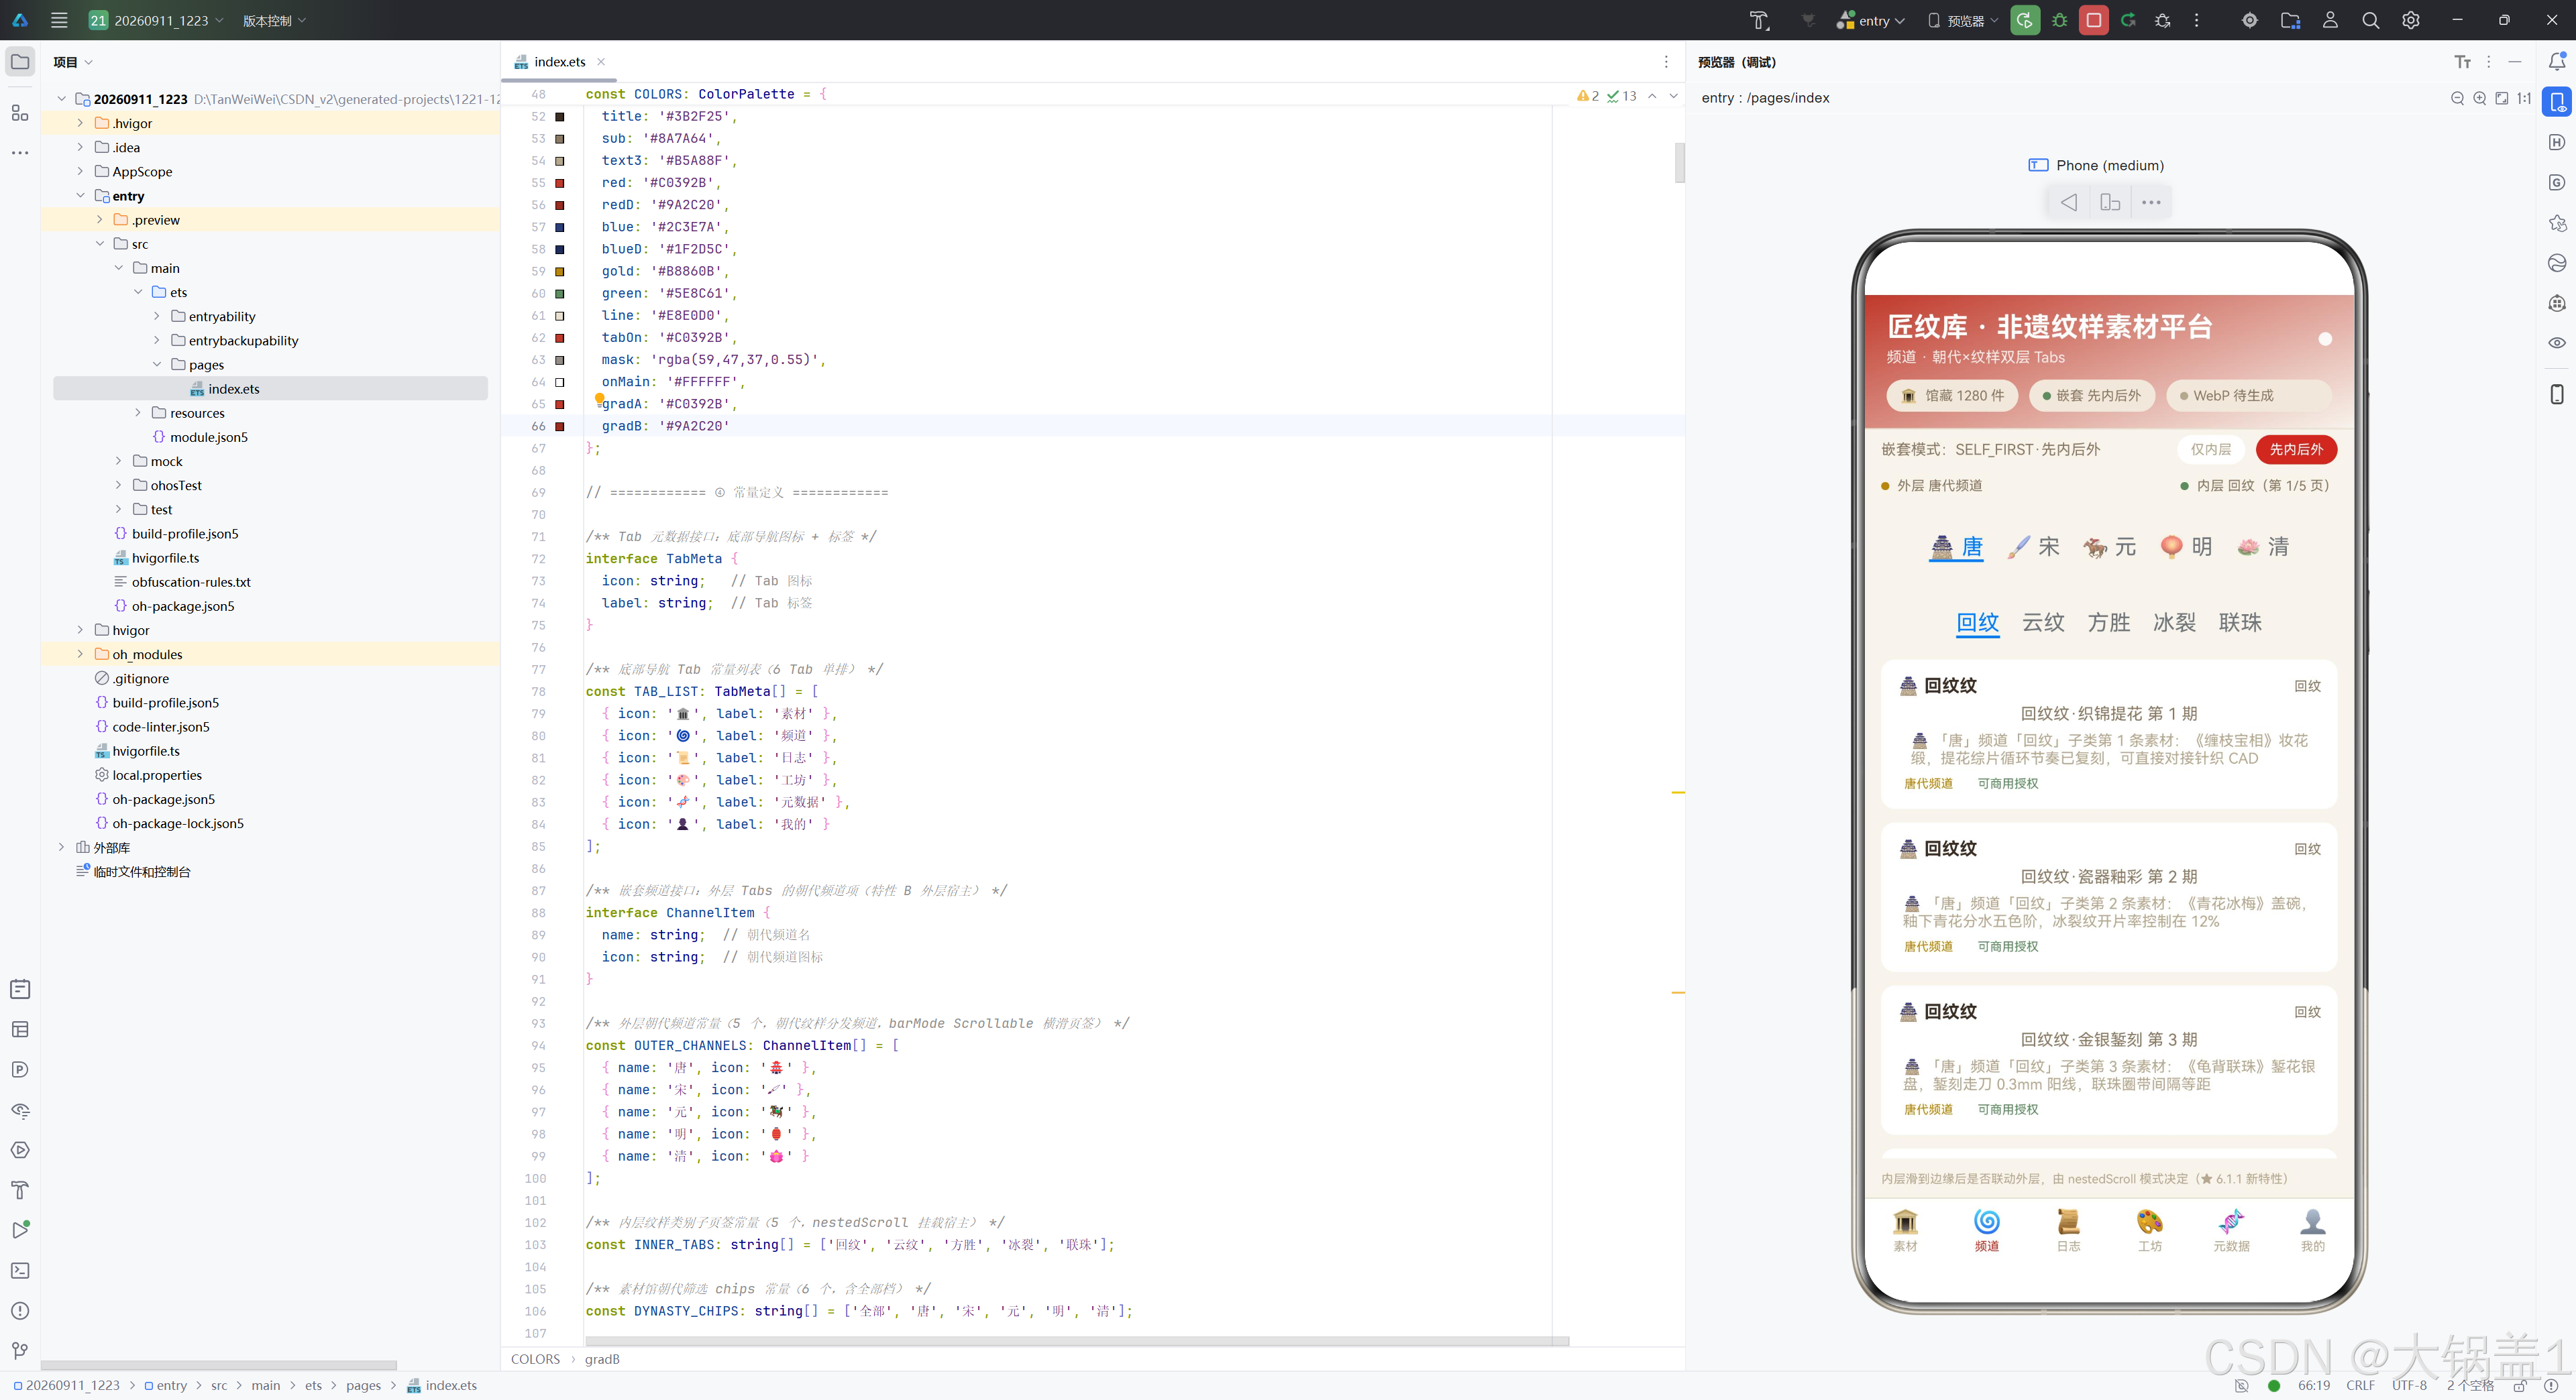
Task: Open the user account icon
Action: click(x=2330, y=20)
